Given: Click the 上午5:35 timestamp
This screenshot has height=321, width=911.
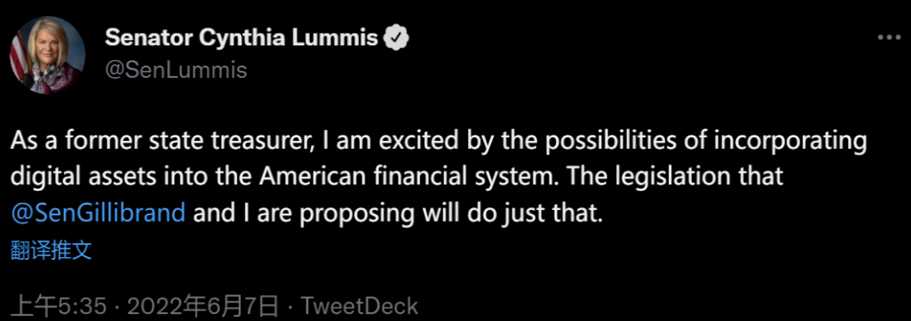Looking at the screenshot, I should (59, 306).
